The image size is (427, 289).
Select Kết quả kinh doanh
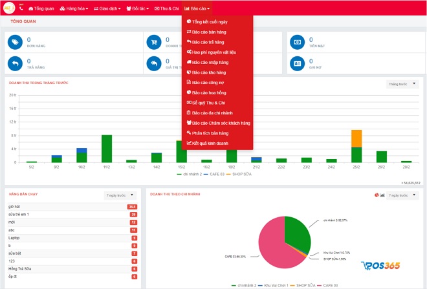tap(217, 143)
